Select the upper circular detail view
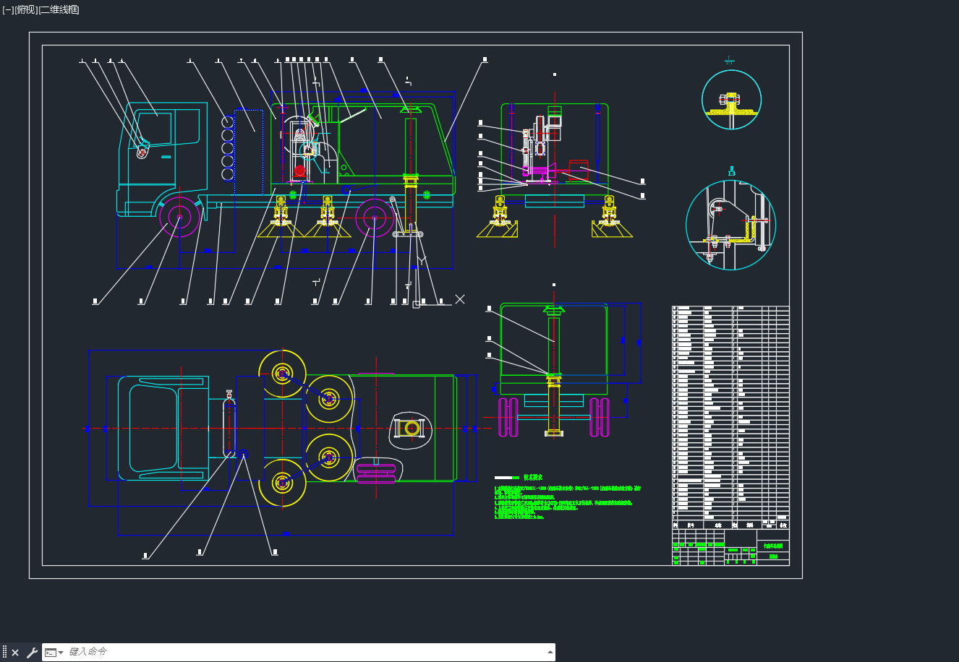959x662 pixels. (731, 100)
